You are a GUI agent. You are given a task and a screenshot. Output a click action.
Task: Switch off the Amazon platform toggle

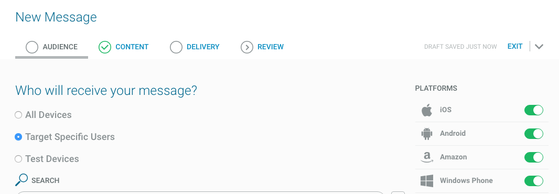[534, 157]
